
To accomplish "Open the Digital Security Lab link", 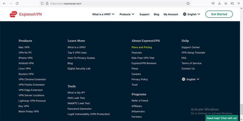I will pos(79,68).
